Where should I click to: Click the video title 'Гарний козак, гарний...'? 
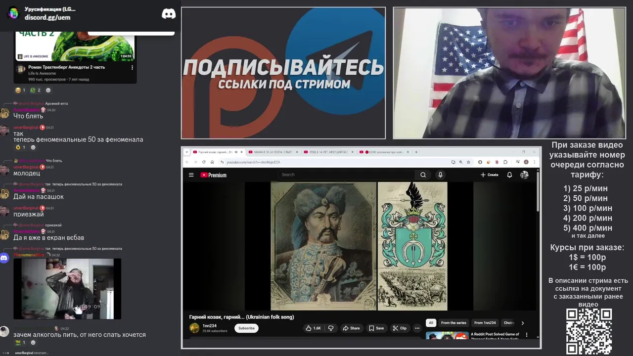pos(241,317)
